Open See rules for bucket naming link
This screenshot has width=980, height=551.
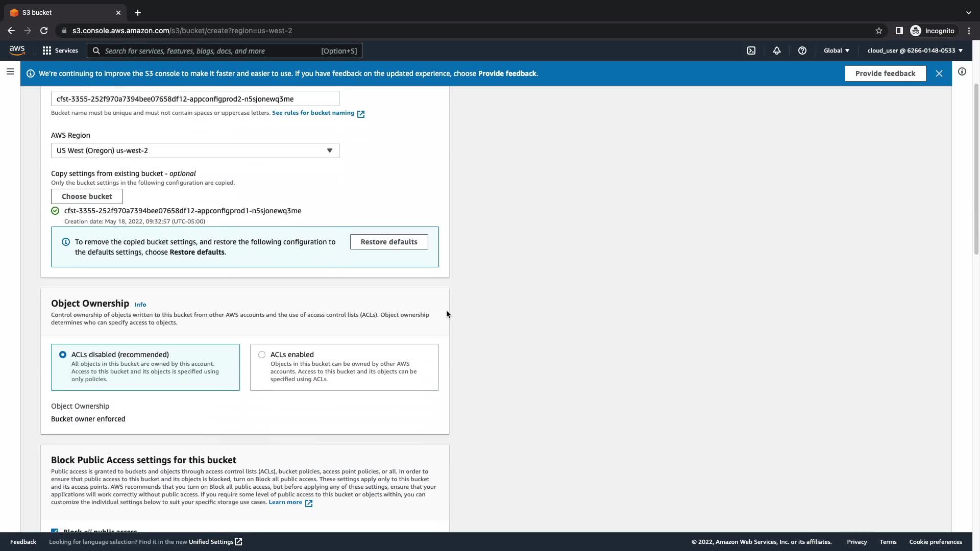[313, 113]
